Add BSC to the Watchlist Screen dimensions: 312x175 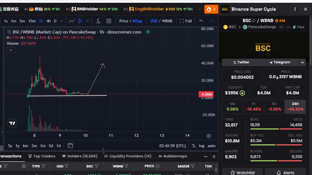242,172
